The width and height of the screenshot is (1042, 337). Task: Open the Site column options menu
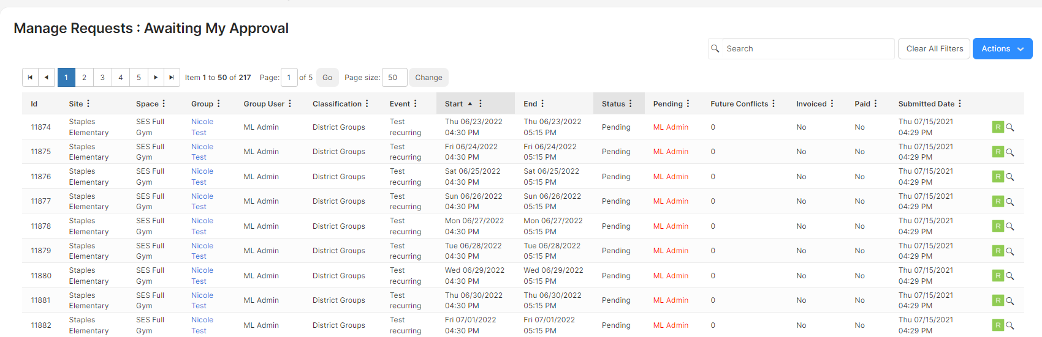[88, 104]
